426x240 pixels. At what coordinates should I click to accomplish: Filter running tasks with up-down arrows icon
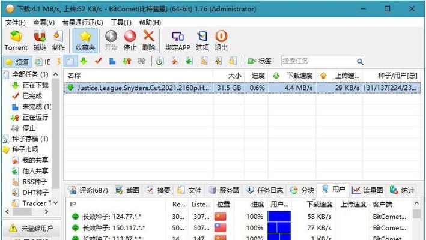click(x=127, y=61)
